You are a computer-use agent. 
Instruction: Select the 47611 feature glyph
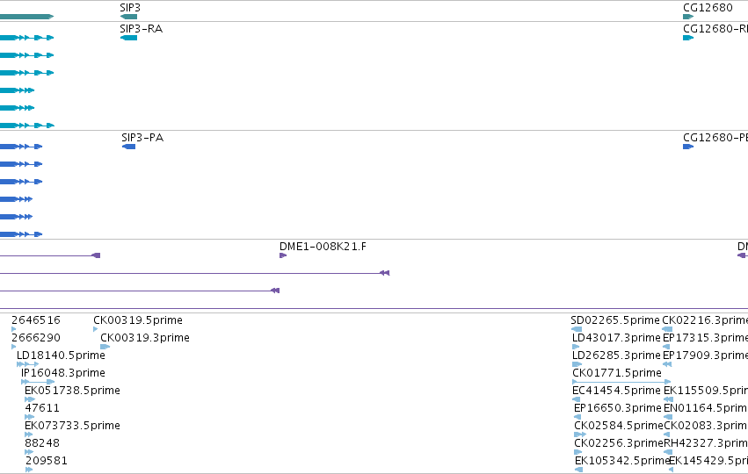point(29,417)
